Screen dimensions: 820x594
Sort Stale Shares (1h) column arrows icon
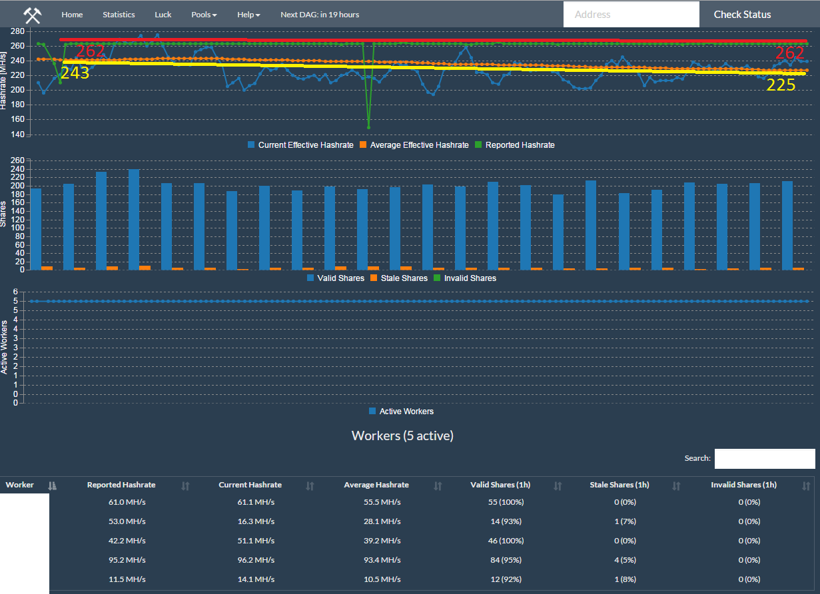(677, 485)
